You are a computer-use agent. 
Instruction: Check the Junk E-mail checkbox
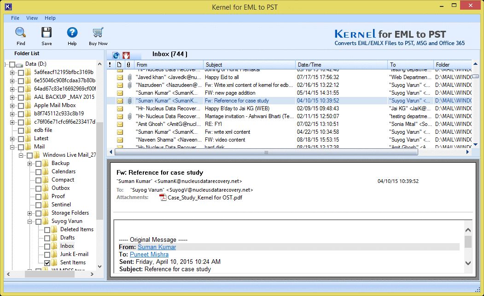pos(47,255)
